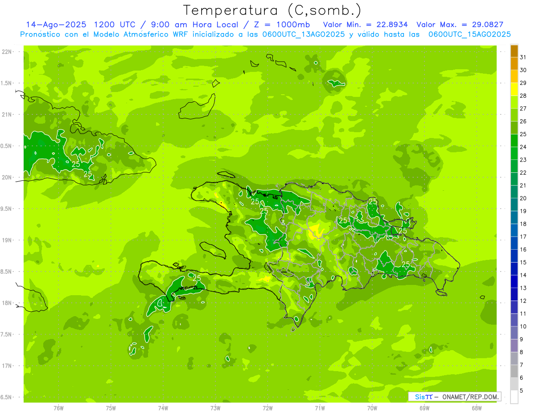Click the teal legend swatch between 19 and 20
The width and height of the screenshot is (535, 414).
[x=514, y=205]
